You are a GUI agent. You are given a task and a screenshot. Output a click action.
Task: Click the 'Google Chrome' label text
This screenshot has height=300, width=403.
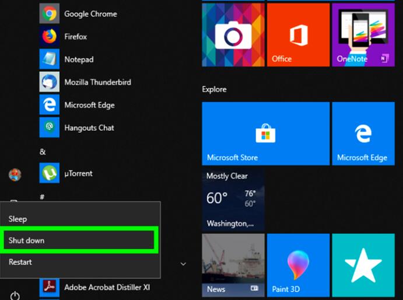pyautogui.click(x=90, y=14)
